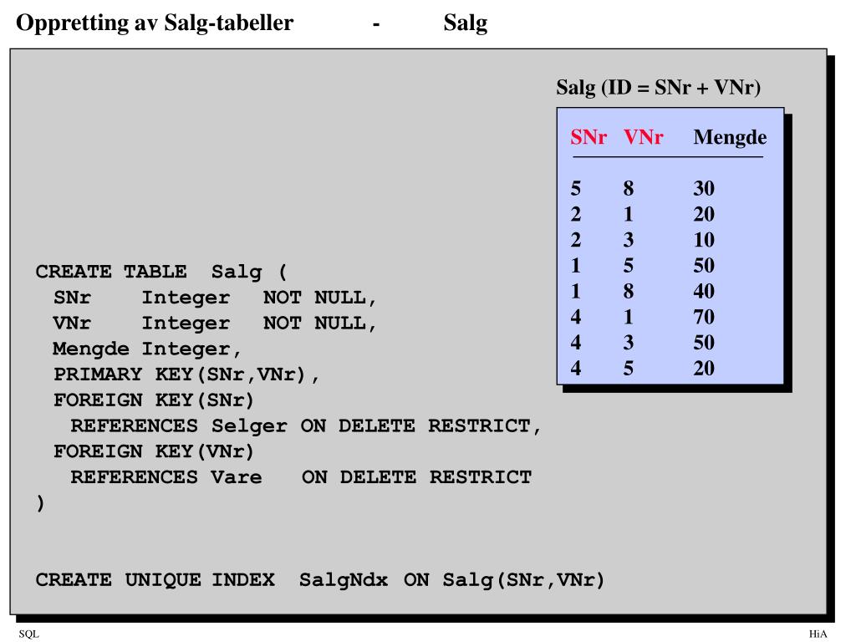Viewport: 856px width, 642px height.
Task: Click the 'SQL' footer label
Action: coord(29,634)
